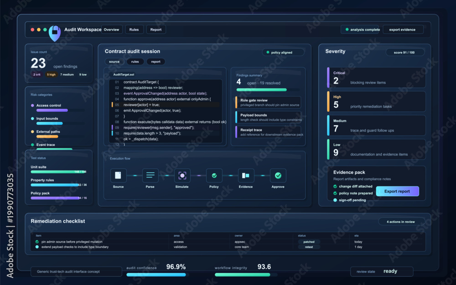The width and height of the screenshot is (456, 285).
Task: Click the score 91 / 100 badge
Action: tap(404, 52)
